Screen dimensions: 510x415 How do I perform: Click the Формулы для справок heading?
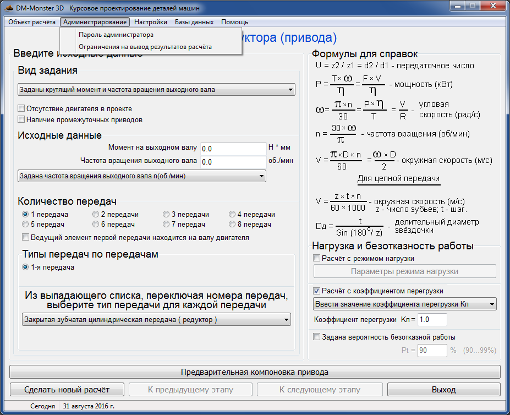tap(365, 54)
